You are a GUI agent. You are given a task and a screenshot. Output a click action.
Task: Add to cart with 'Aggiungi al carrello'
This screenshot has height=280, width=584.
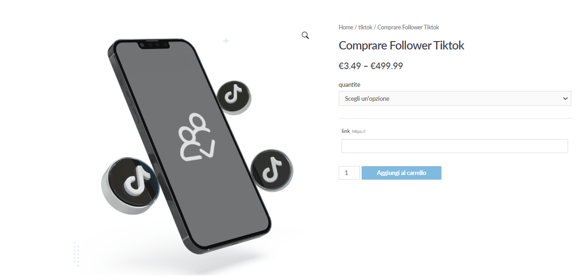401,173
